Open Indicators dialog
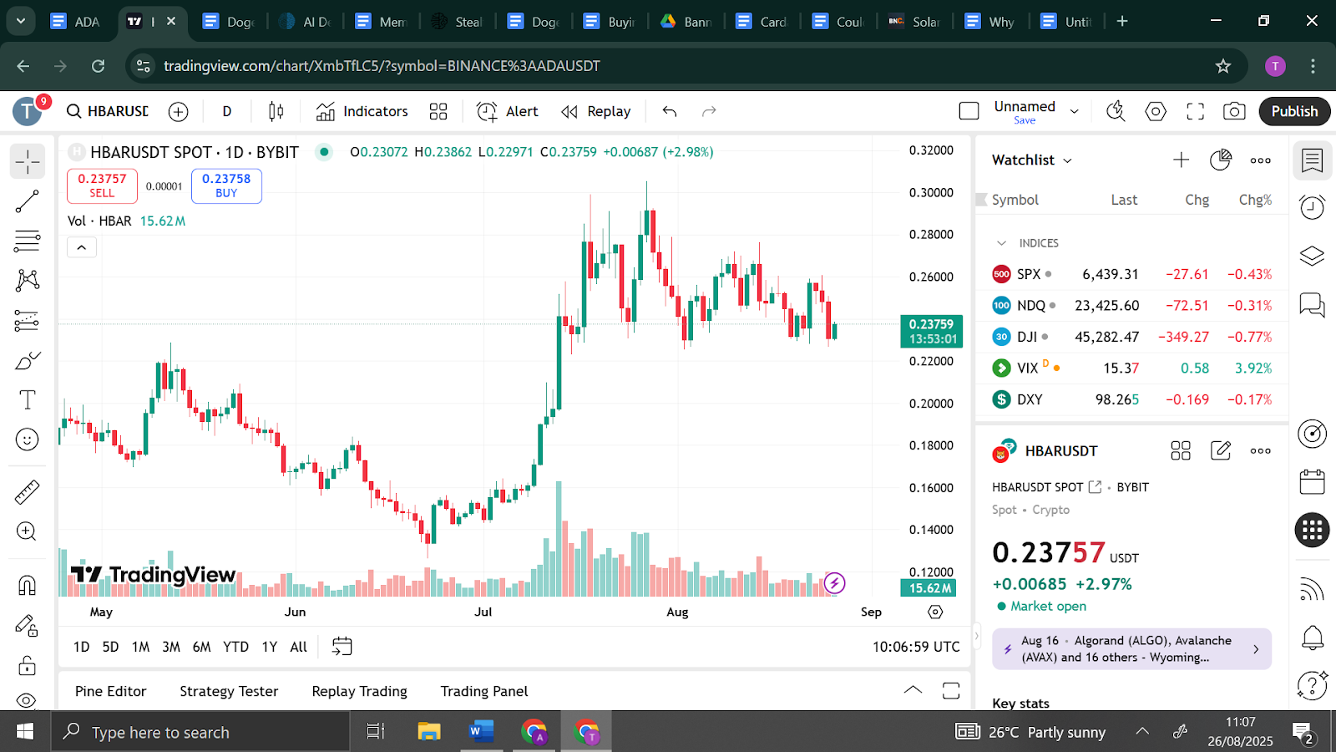1336x752 pixels. click(362, 111)
